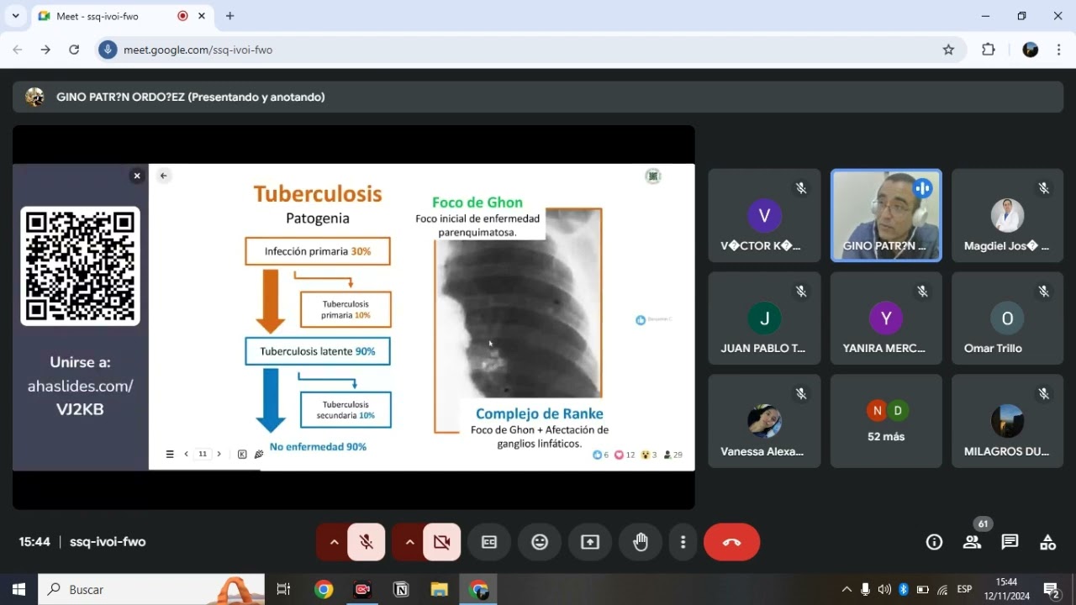Click the ESP language indicator
This screenshot has height=605, width=1076.
click(x=964, y=589)
